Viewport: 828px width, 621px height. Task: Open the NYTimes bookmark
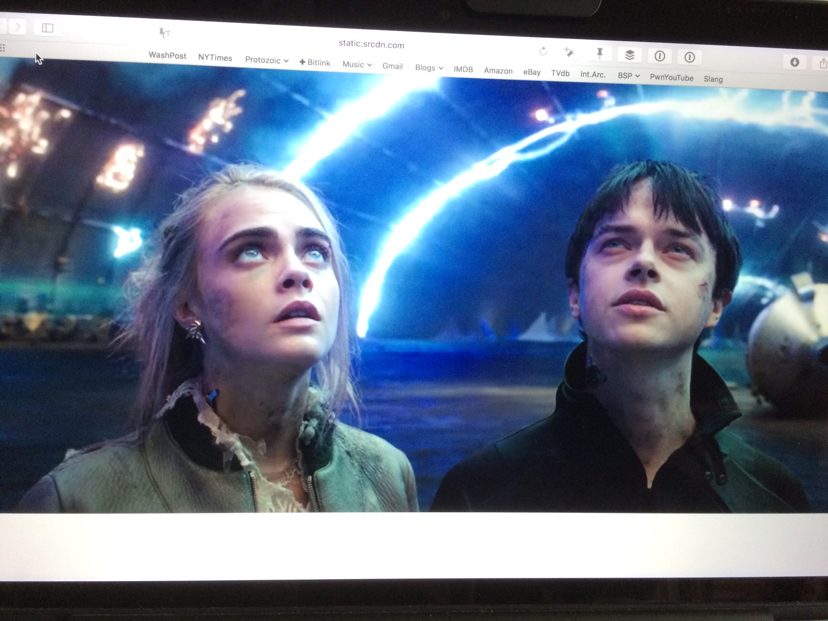[x=215, y=58]
